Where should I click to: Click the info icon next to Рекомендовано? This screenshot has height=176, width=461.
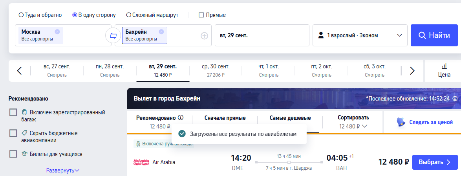click(181, 117)
